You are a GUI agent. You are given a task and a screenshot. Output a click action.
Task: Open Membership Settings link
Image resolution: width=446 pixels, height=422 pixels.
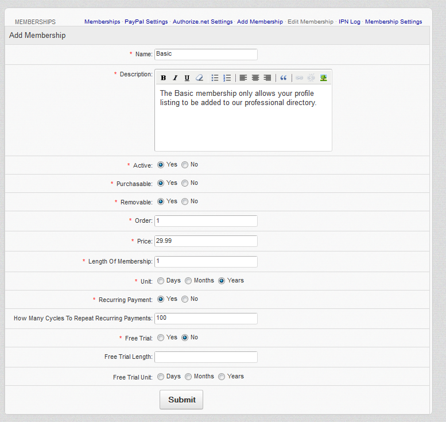(x=393, y=22)
